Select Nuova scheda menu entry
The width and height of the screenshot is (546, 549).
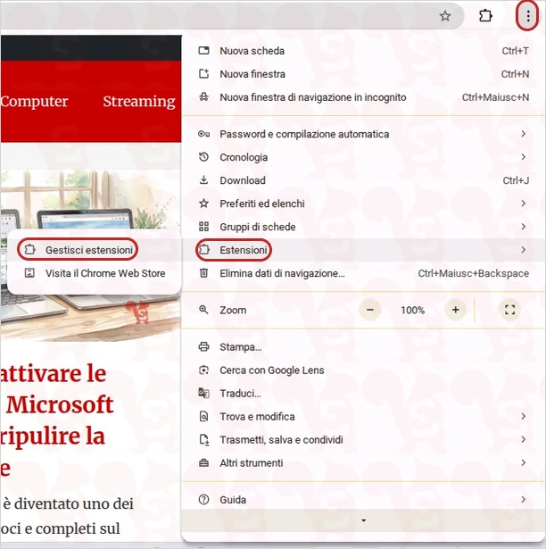point(363,51)
